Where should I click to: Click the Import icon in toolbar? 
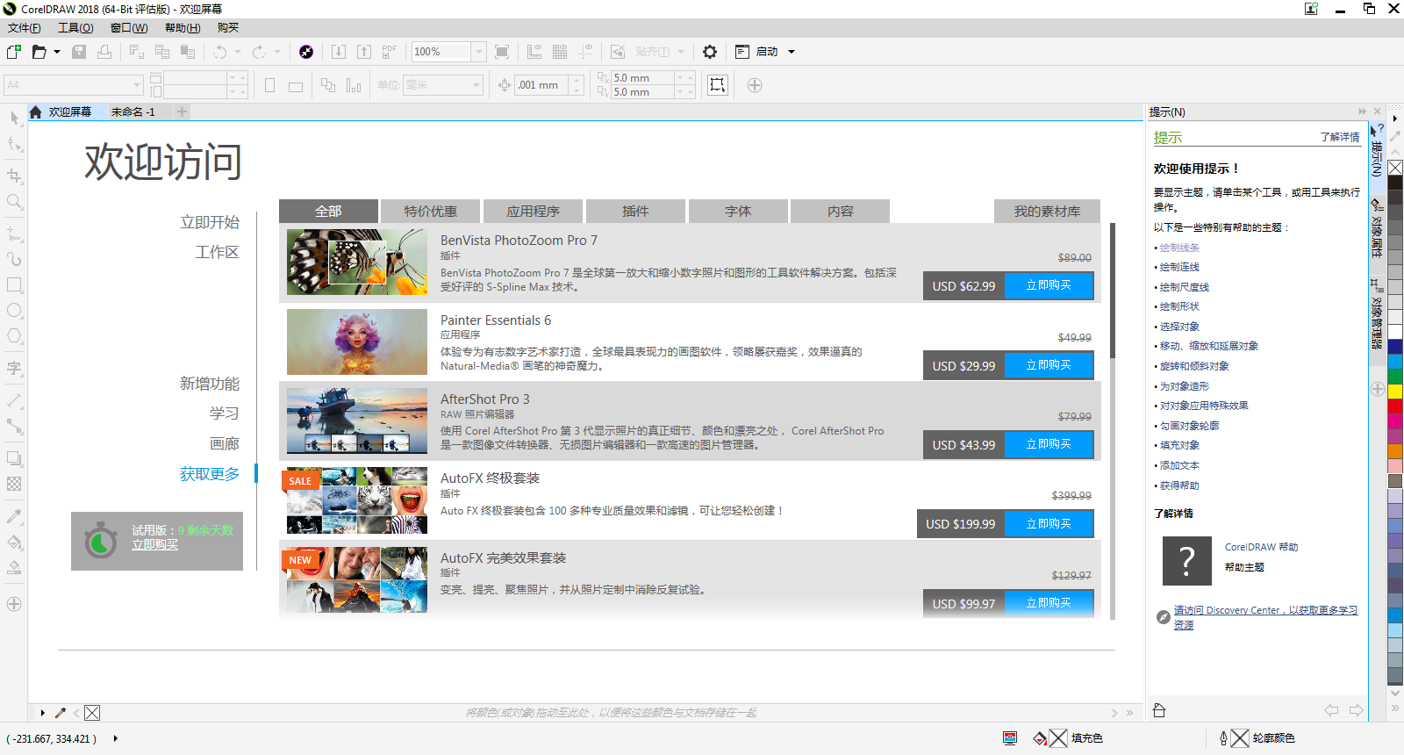339,52
